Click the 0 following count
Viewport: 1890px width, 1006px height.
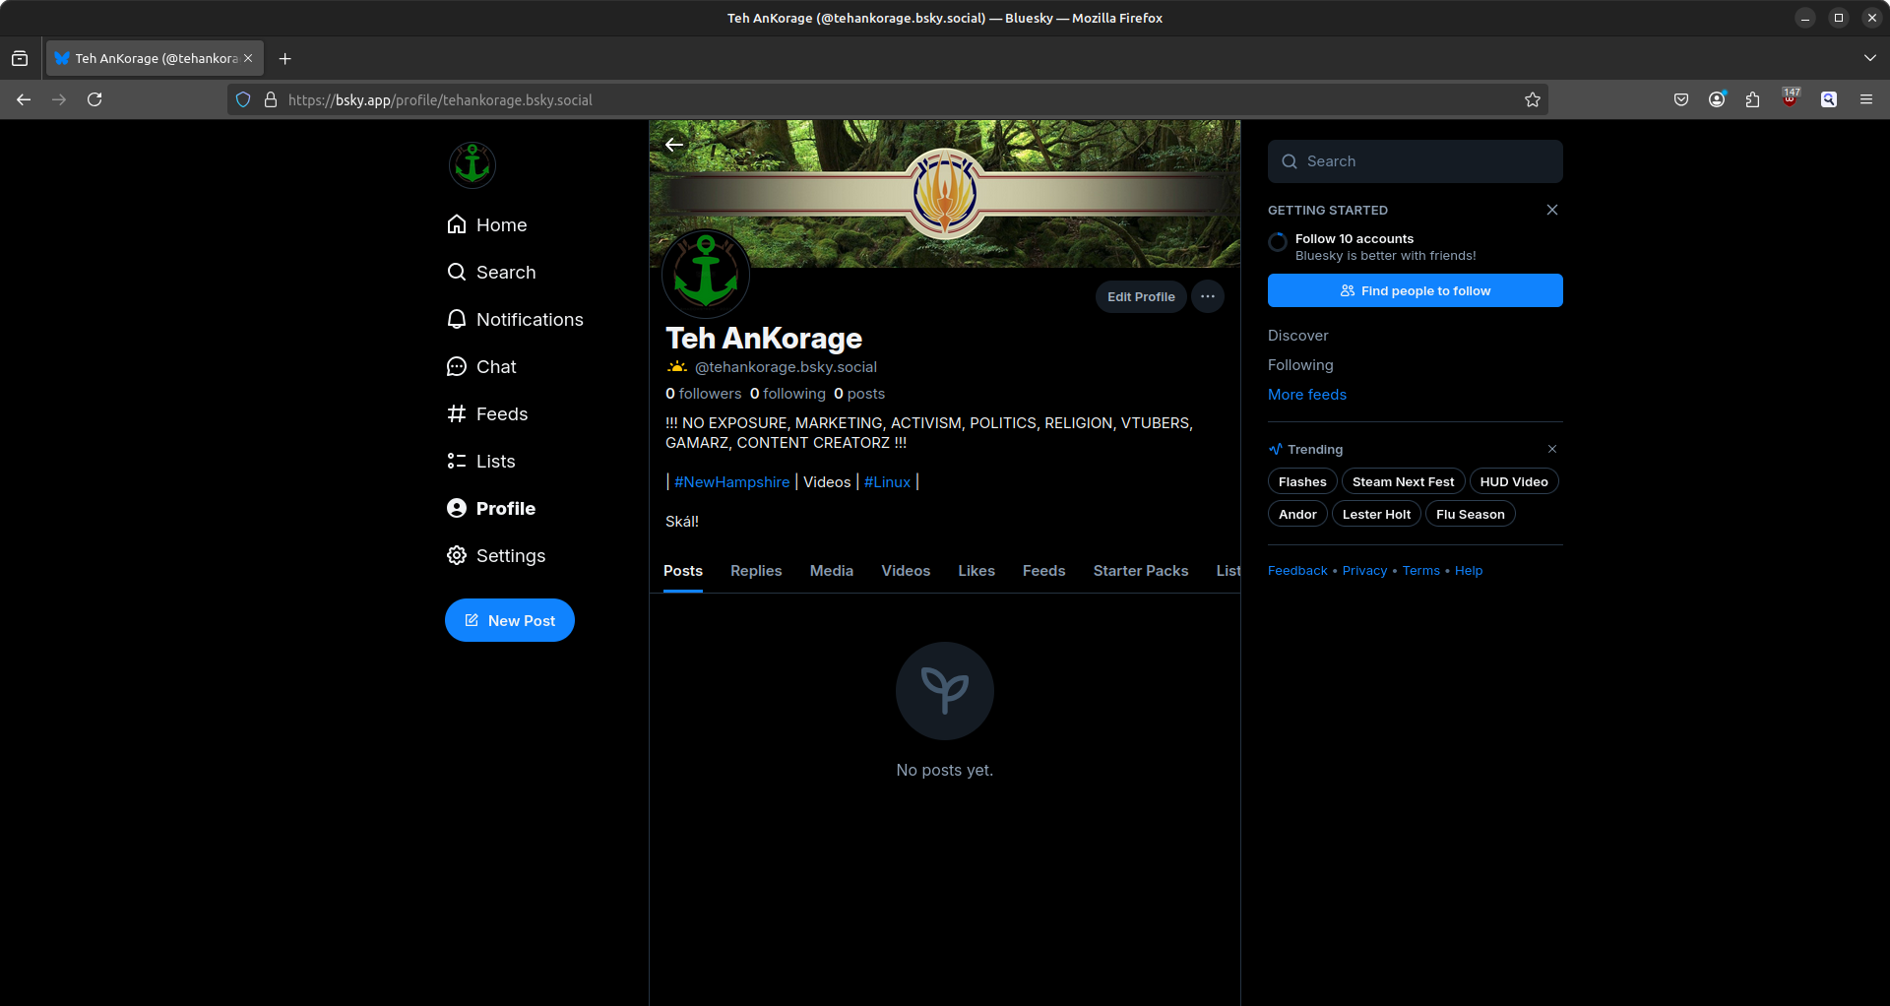click(x=787, y=394)
